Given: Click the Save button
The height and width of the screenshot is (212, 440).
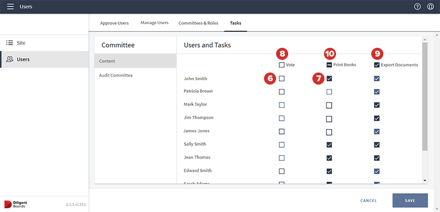Looking at the screenshot, I should (x=410, y=200).
